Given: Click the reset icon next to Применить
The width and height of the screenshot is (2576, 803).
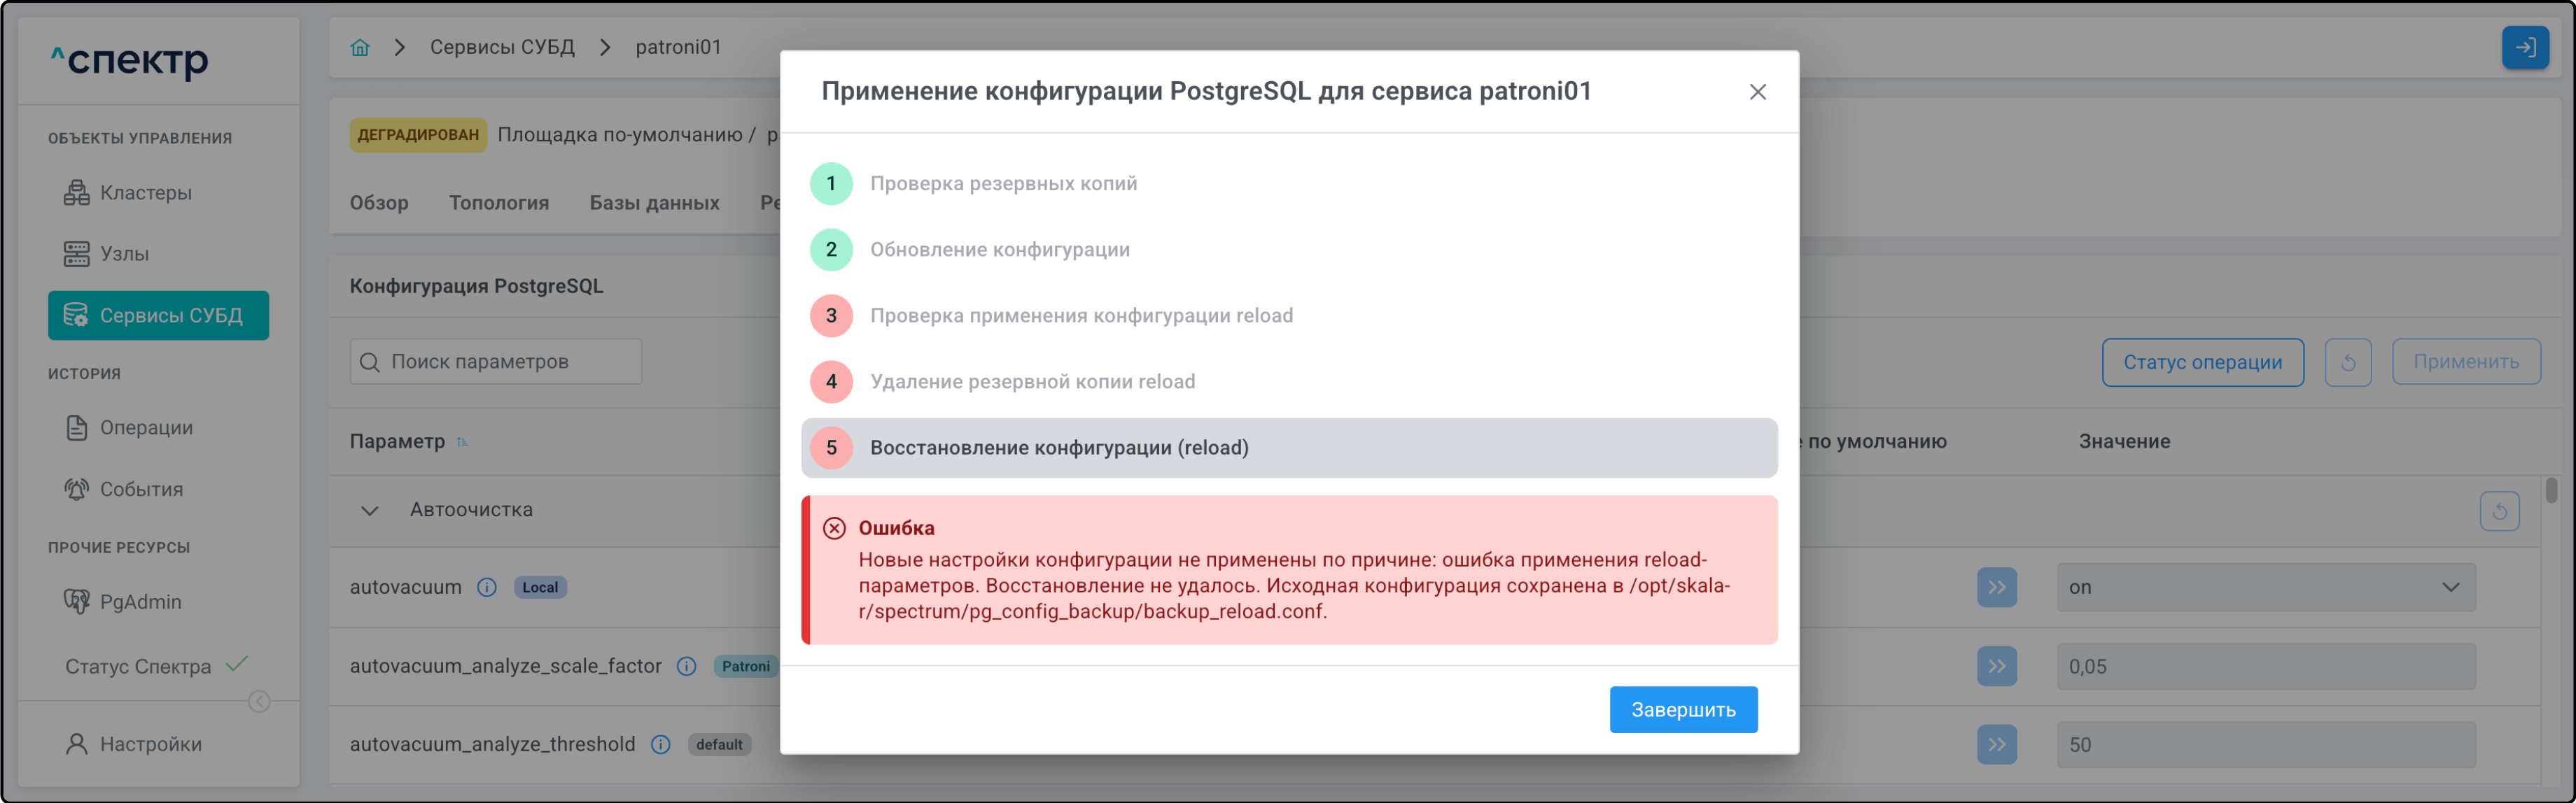Looking at the screenshot, I should click(x=2348, y=362).
